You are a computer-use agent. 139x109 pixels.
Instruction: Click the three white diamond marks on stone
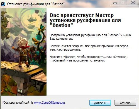point(20,91)
